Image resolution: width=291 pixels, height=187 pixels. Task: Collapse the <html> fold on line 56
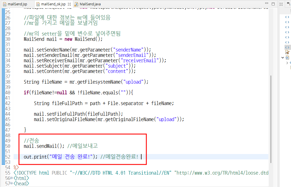(12, 178)
